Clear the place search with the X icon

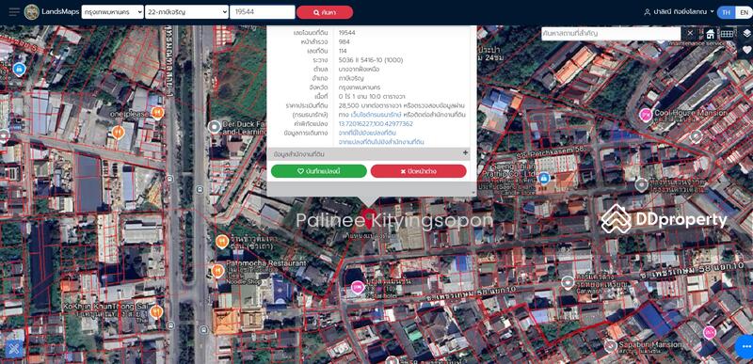pos(690,33)
